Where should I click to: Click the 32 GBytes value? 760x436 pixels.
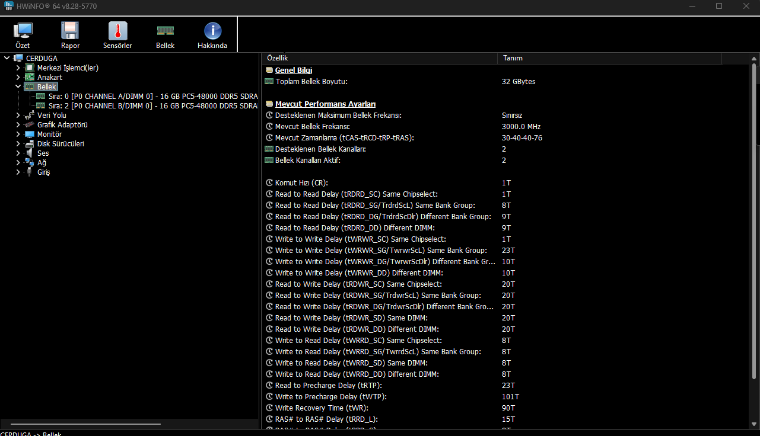519,81
